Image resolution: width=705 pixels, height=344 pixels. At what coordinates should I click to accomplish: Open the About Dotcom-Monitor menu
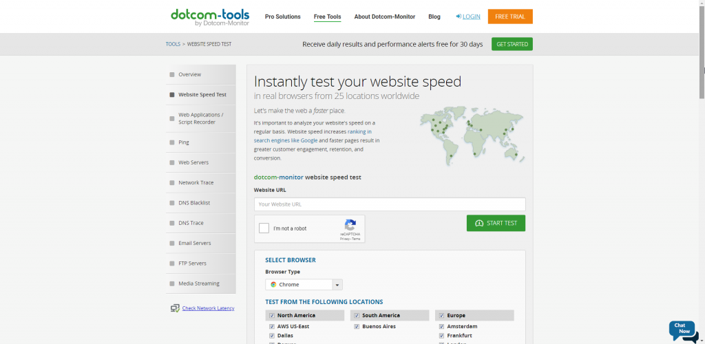[384, 17]
